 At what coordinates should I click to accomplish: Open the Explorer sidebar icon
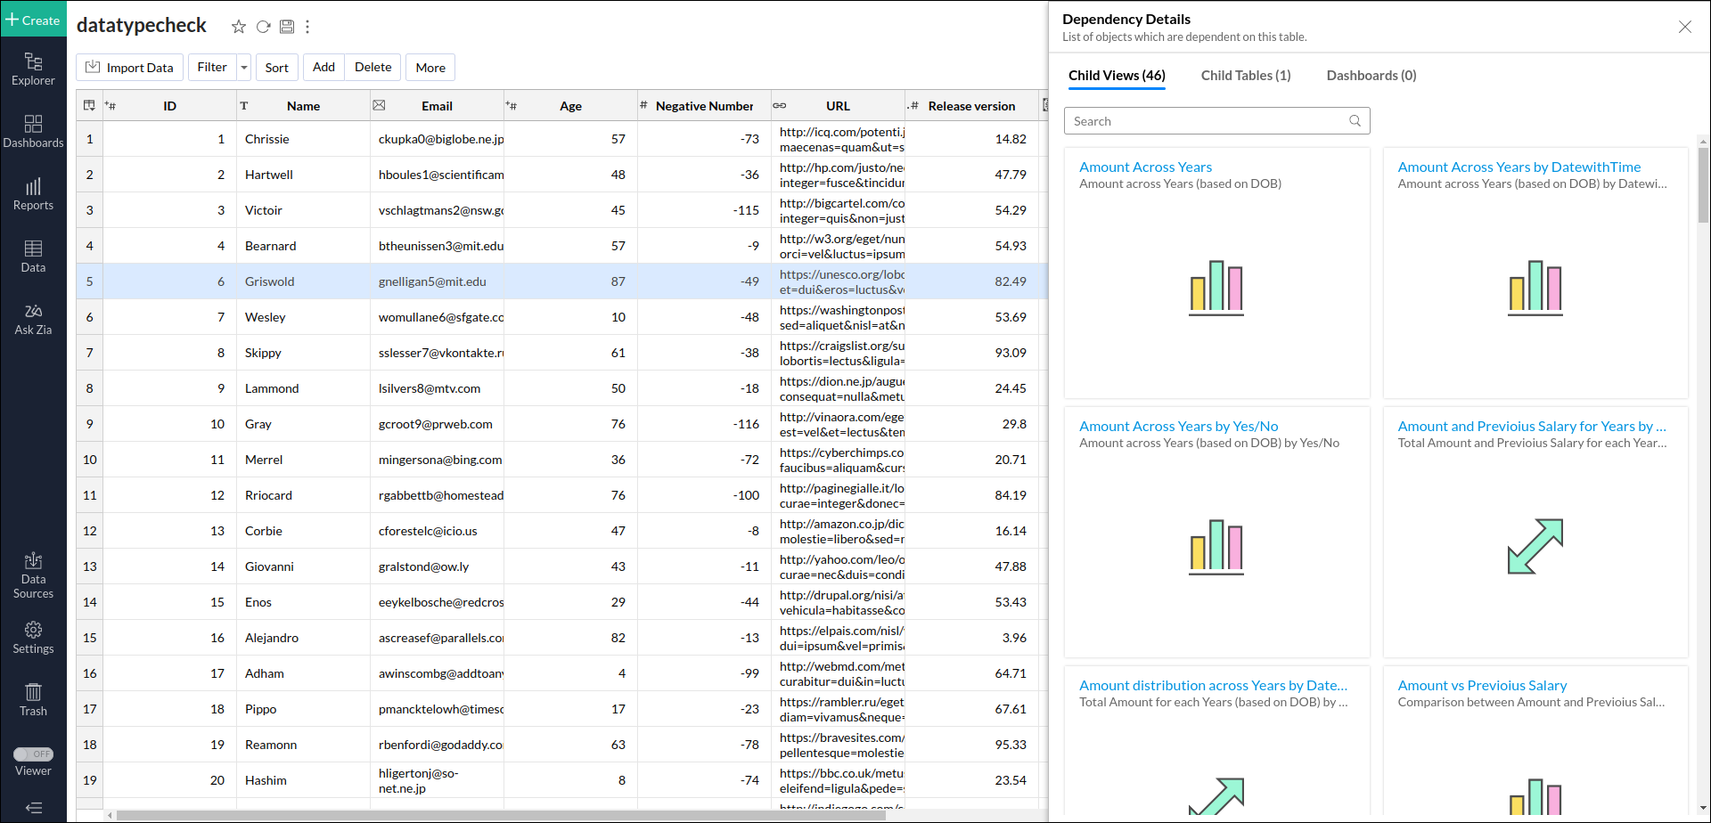point(33,69)
